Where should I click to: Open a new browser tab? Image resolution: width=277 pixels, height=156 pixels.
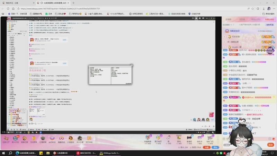73,3
